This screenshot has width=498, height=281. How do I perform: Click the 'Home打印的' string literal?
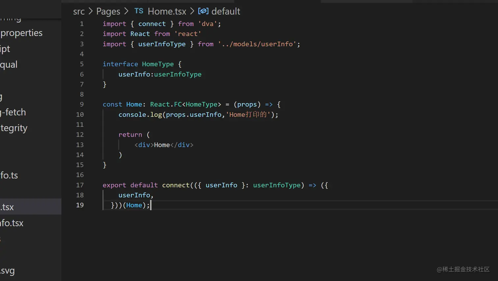(x=248, y=115)
